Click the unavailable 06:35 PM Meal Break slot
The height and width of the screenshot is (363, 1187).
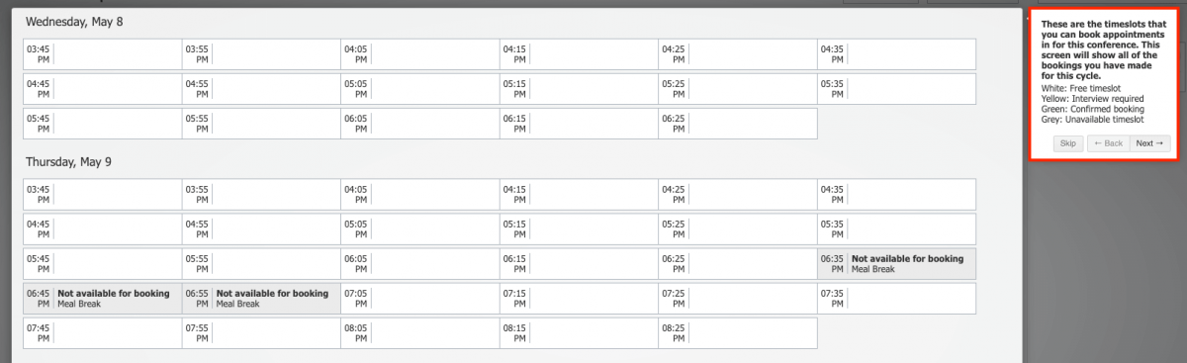(897, 264)
